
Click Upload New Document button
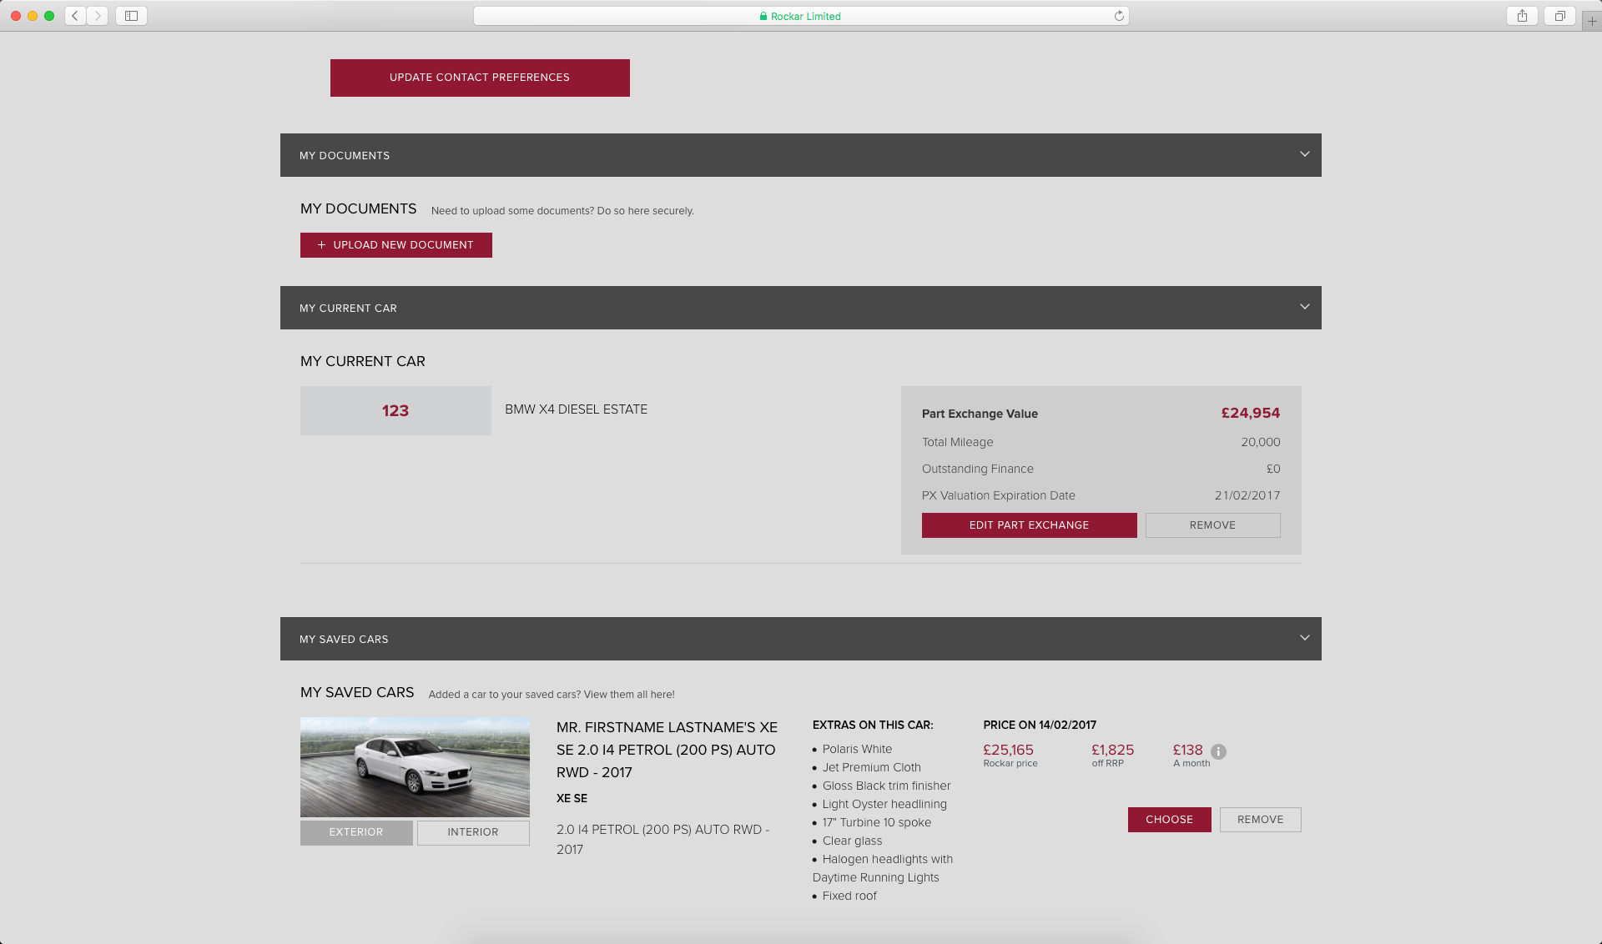[x=396, y=245]
